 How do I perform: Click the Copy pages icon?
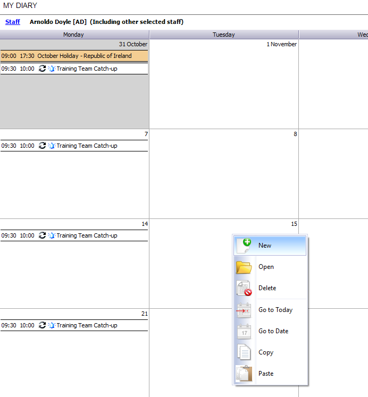pos(244,352)
